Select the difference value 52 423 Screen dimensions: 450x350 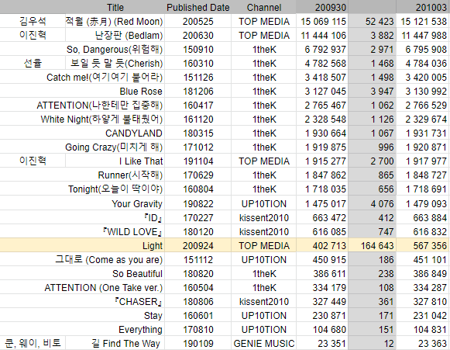point(380,21)
